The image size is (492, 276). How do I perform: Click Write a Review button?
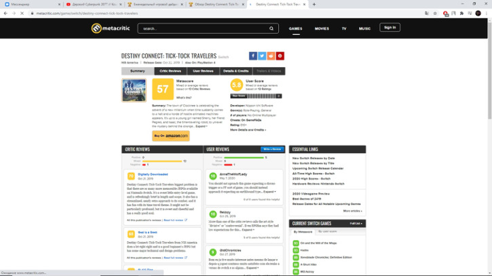(x=272, y=149)
